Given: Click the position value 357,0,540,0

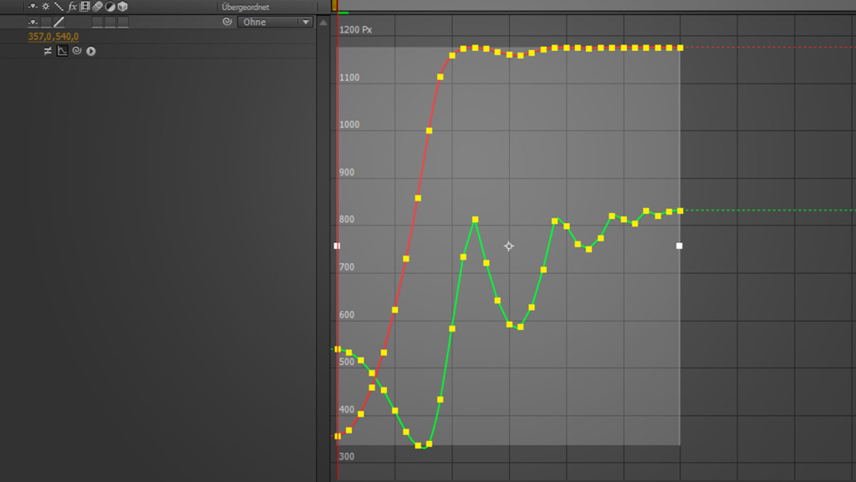Looking at the screenshot, I should [x=53, y=37].
